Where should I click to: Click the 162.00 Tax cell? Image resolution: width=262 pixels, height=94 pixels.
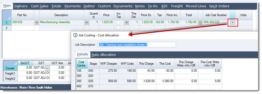160,23
